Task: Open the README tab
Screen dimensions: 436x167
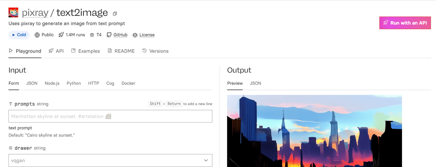Action: tap(121, 51)
